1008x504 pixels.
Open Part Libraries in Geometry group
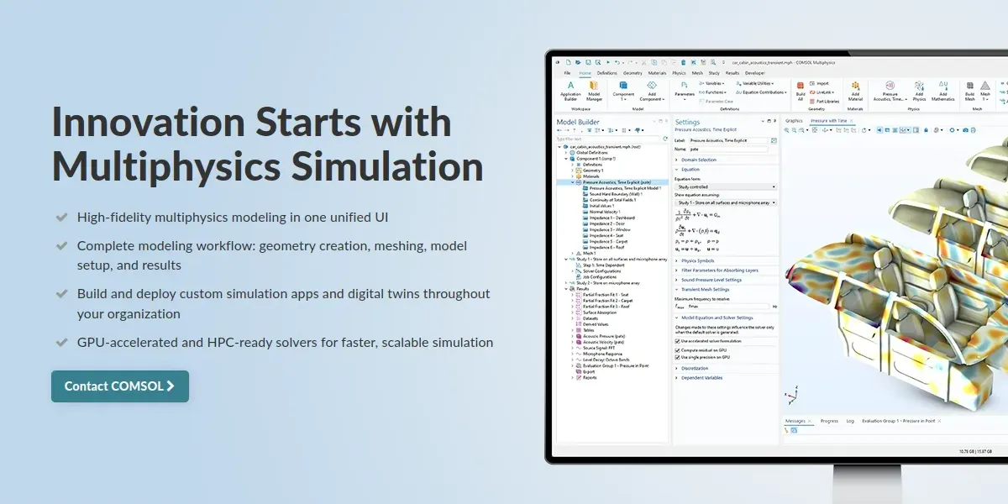825,101
